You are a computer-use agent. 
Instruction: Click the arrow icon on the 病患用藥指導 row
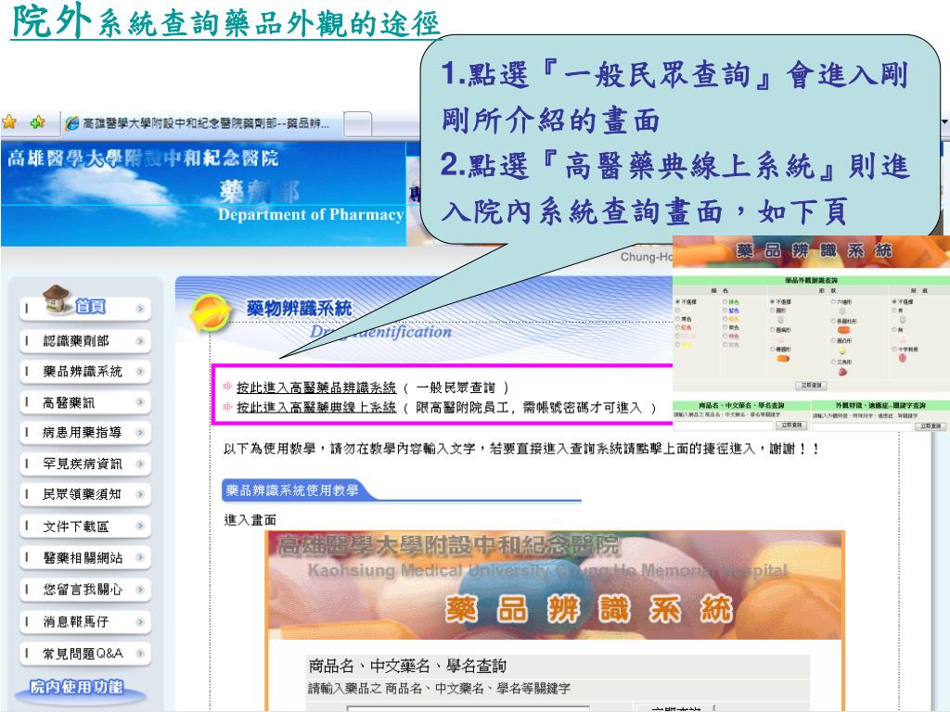pyautogui.click(x=140, y=432)
